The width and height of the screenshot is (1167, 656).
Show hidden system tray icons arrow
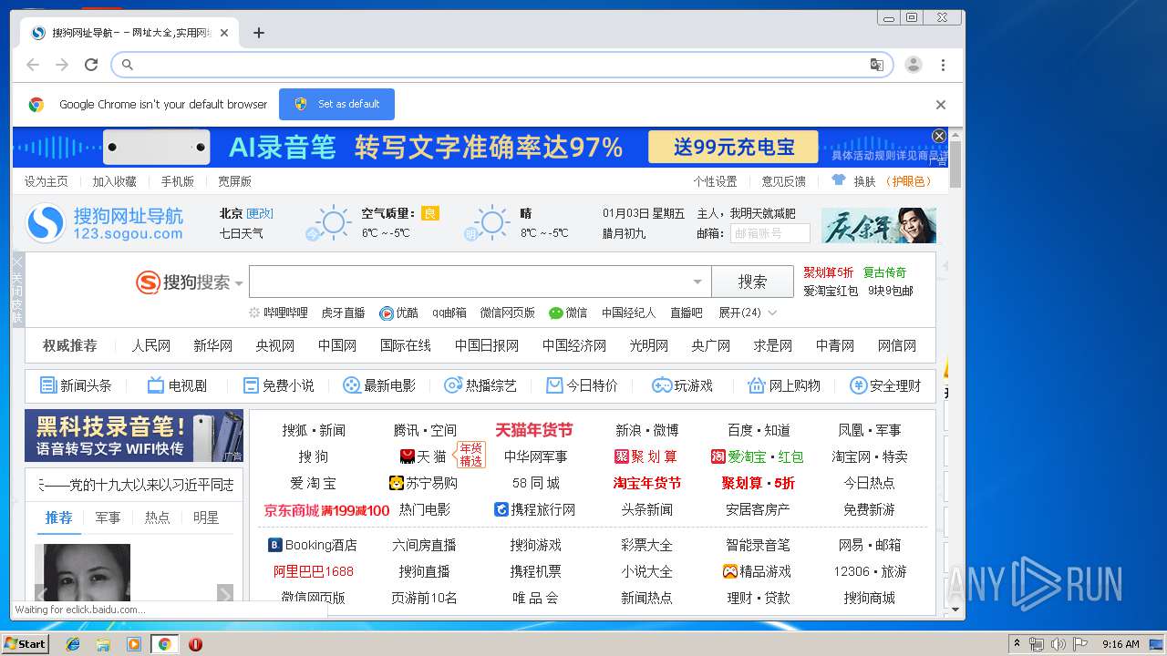[1017, 644]
